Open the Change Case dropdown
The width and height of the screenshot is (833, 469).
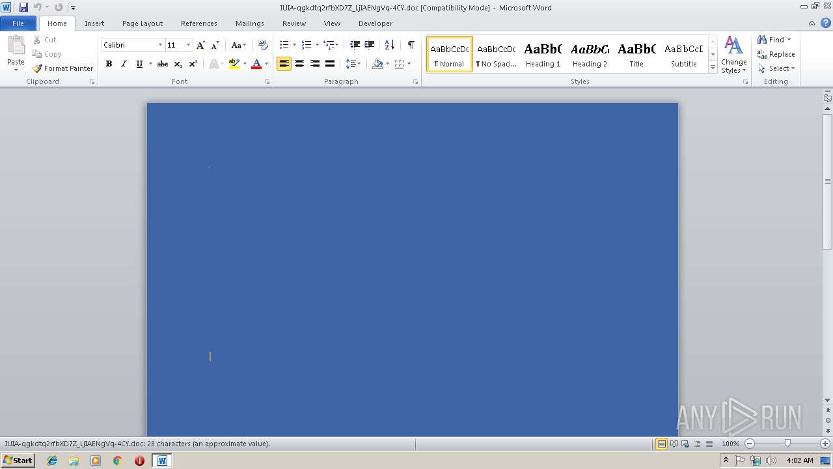point(238,45)
